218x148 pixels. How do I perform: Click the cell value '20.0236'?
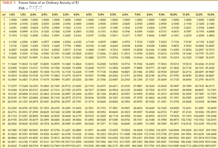[x=77, y=80]
